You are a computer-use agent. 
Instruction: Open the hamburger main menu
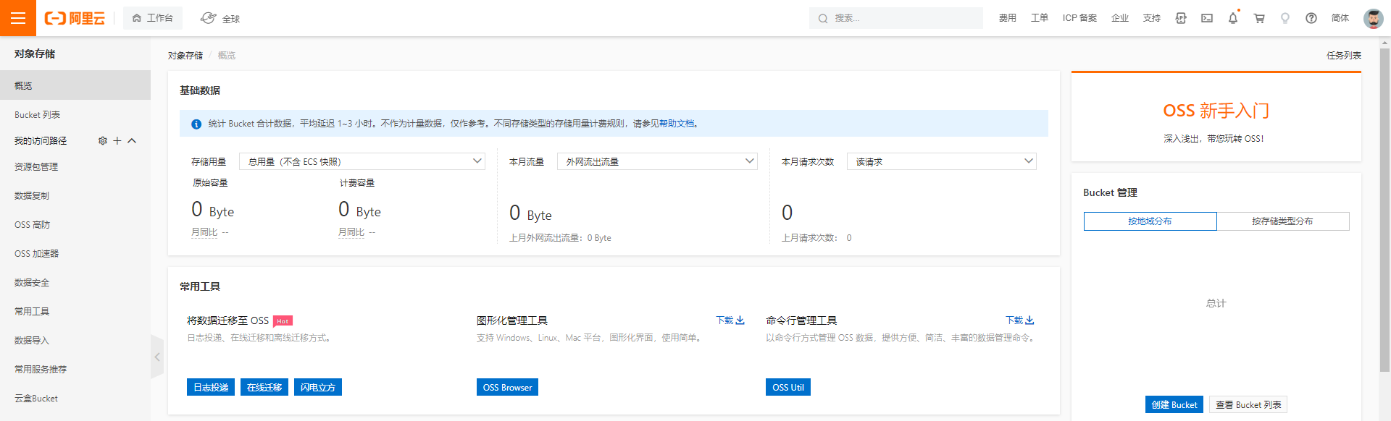tap(18, 18)
